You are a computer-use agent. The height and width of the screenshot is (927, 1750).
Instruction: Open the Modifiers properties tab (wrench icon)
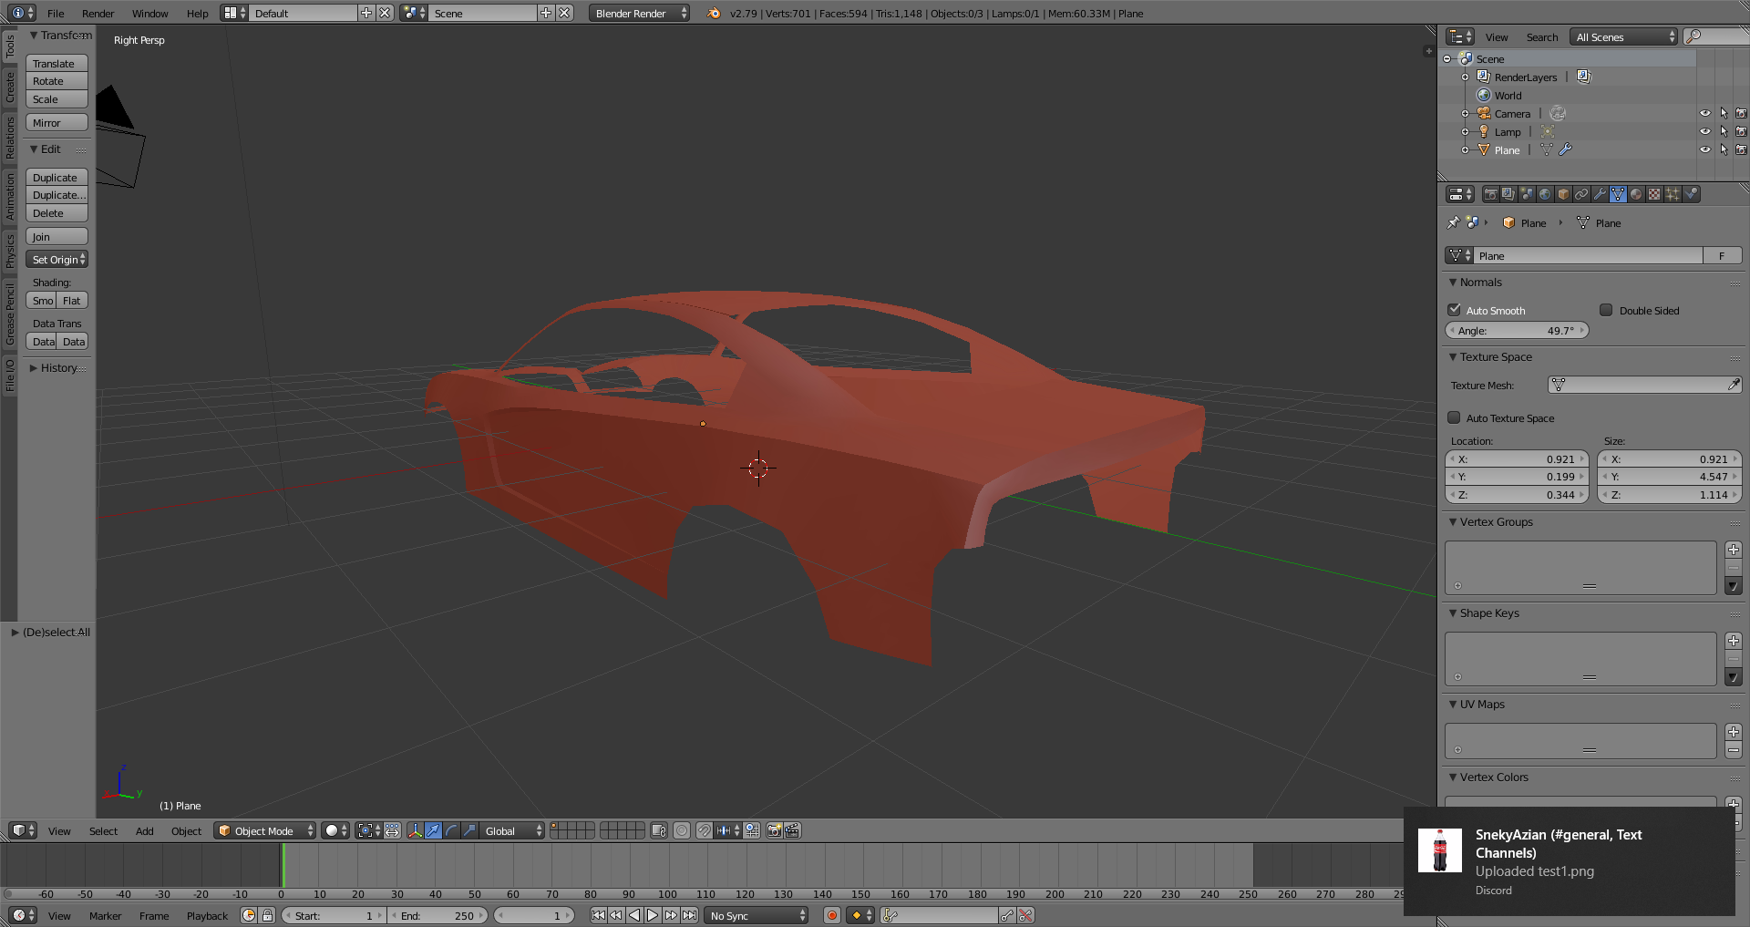click(x=1600, y=194)
